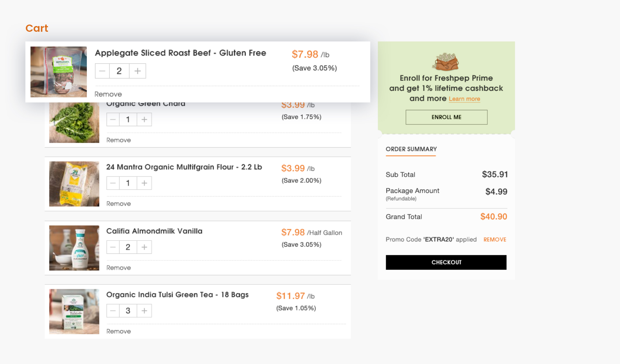Remove 24 Mantra Organic Flour from cart
Viewport: 620px width, 364px height.
[119, 203]
